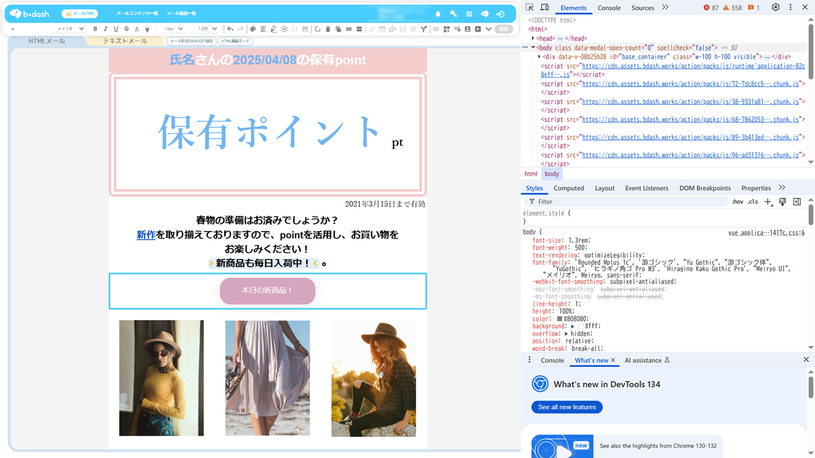Click the duplicate block icon
Viewport: 815px width, 458px height.
[338, 29]
